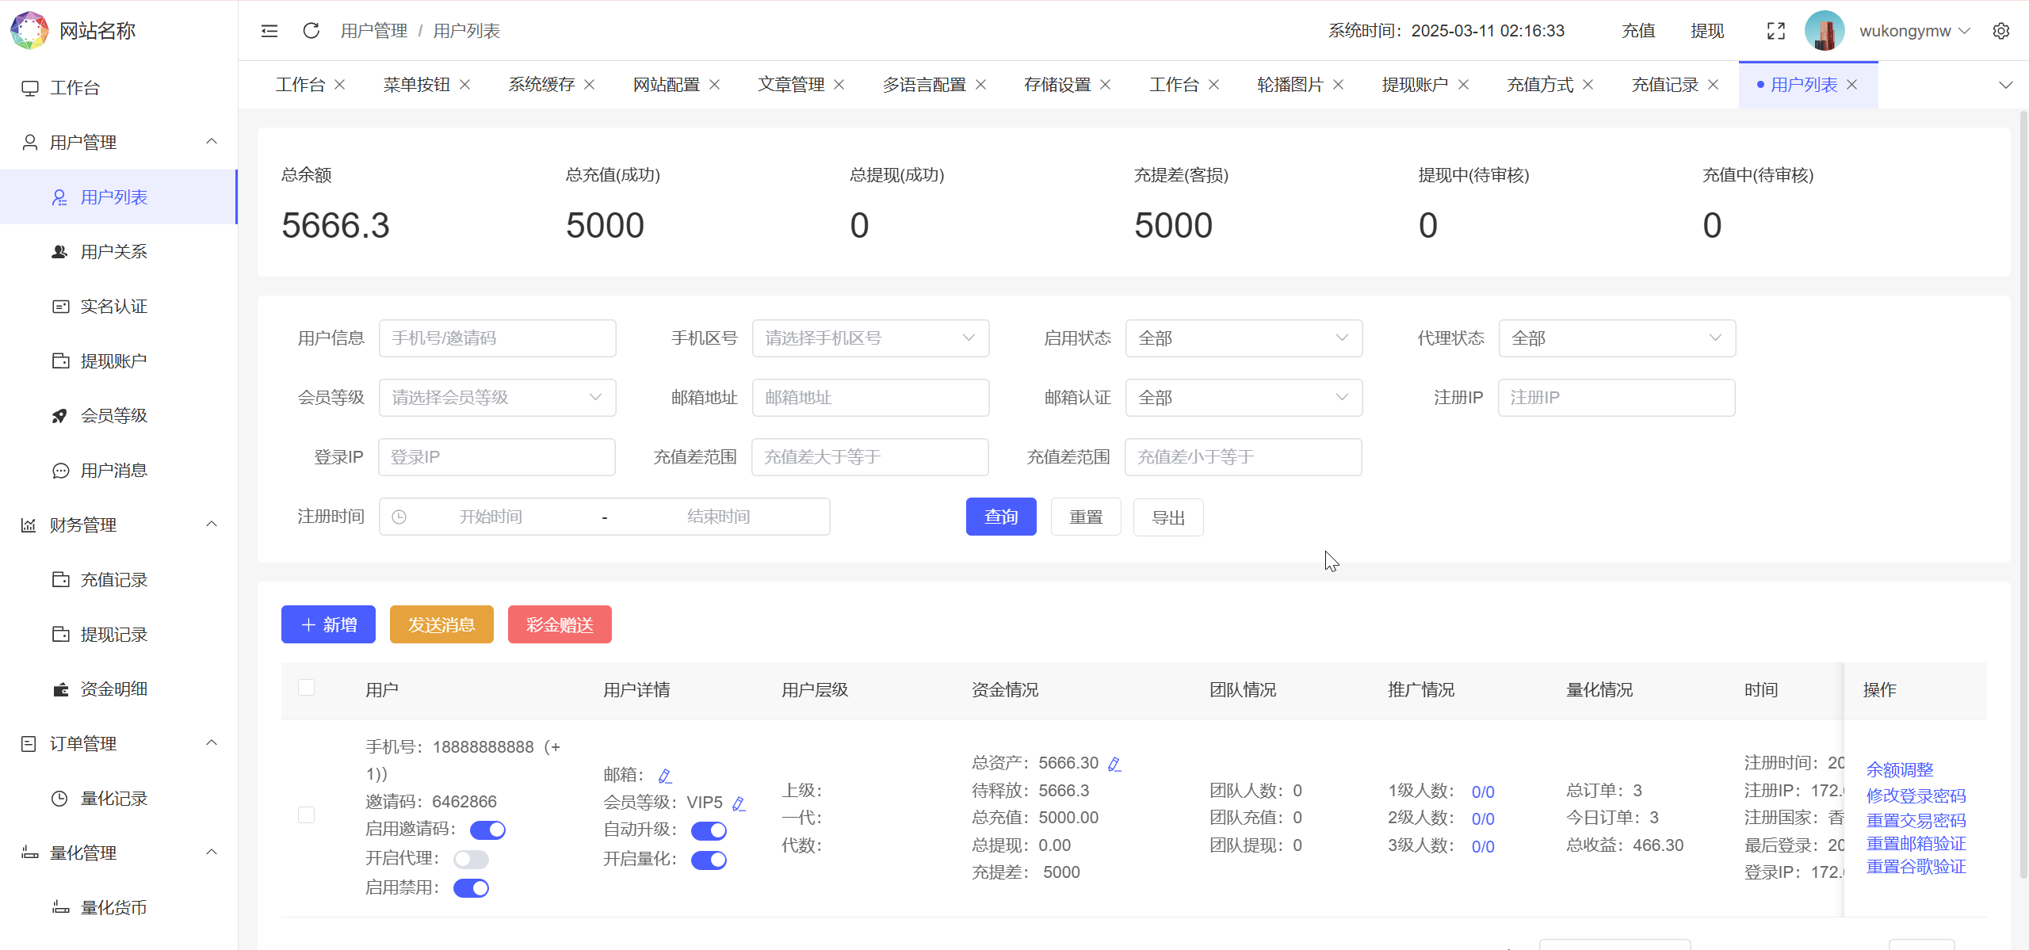Open the 启用状态 dropdown

1243,338
